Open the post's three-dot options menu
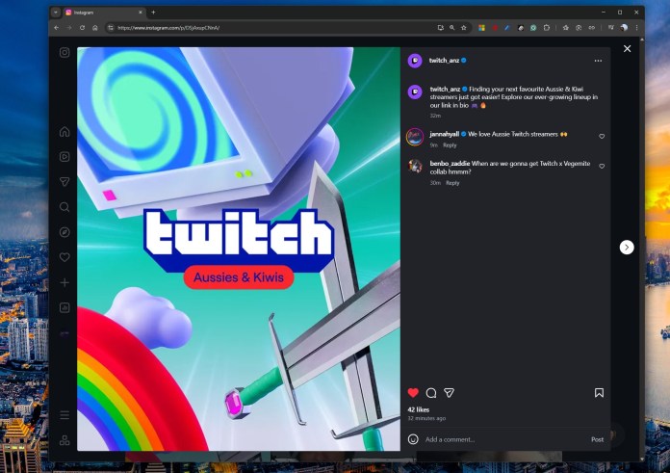The height and width of the screenshot is (473, 670). [598, 61]
